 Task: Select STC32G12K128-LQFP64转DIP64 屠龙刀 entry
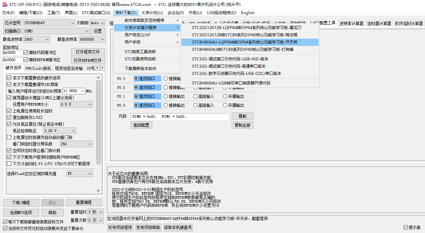(250, 28)
